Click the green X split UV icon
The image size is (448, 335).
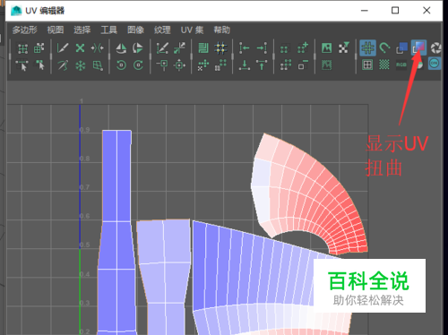[80, 48]
